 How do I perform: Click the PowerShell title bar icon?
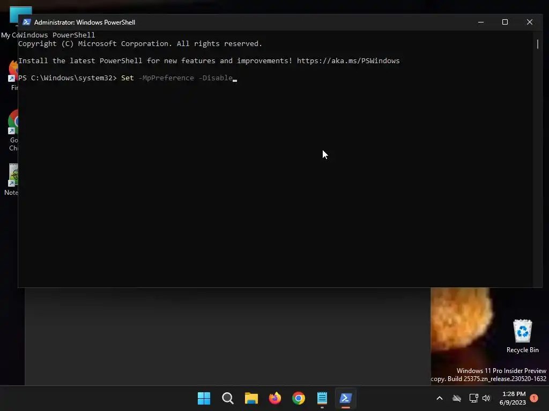(x=27, y=22)
